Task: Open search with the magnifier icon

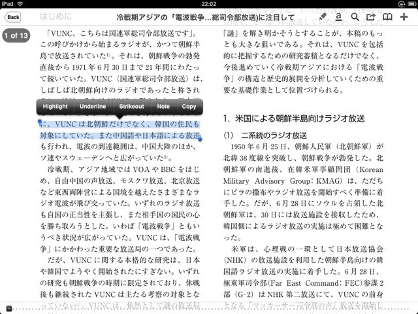Action: tap(355, 17)
